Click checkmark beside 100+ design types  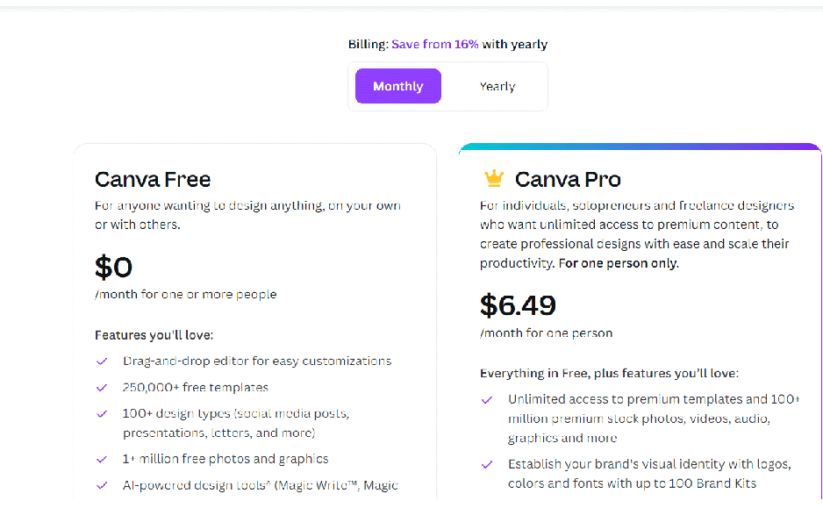tap(103, 413)
